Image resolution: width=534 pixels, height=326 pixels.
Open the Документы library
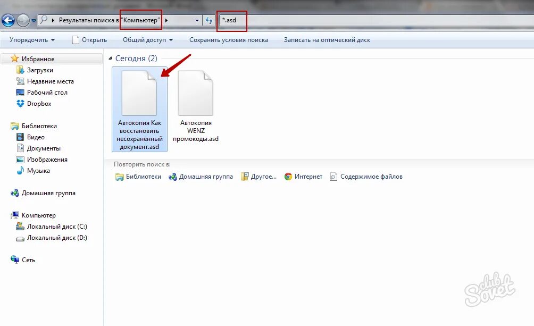coord(44,148)
